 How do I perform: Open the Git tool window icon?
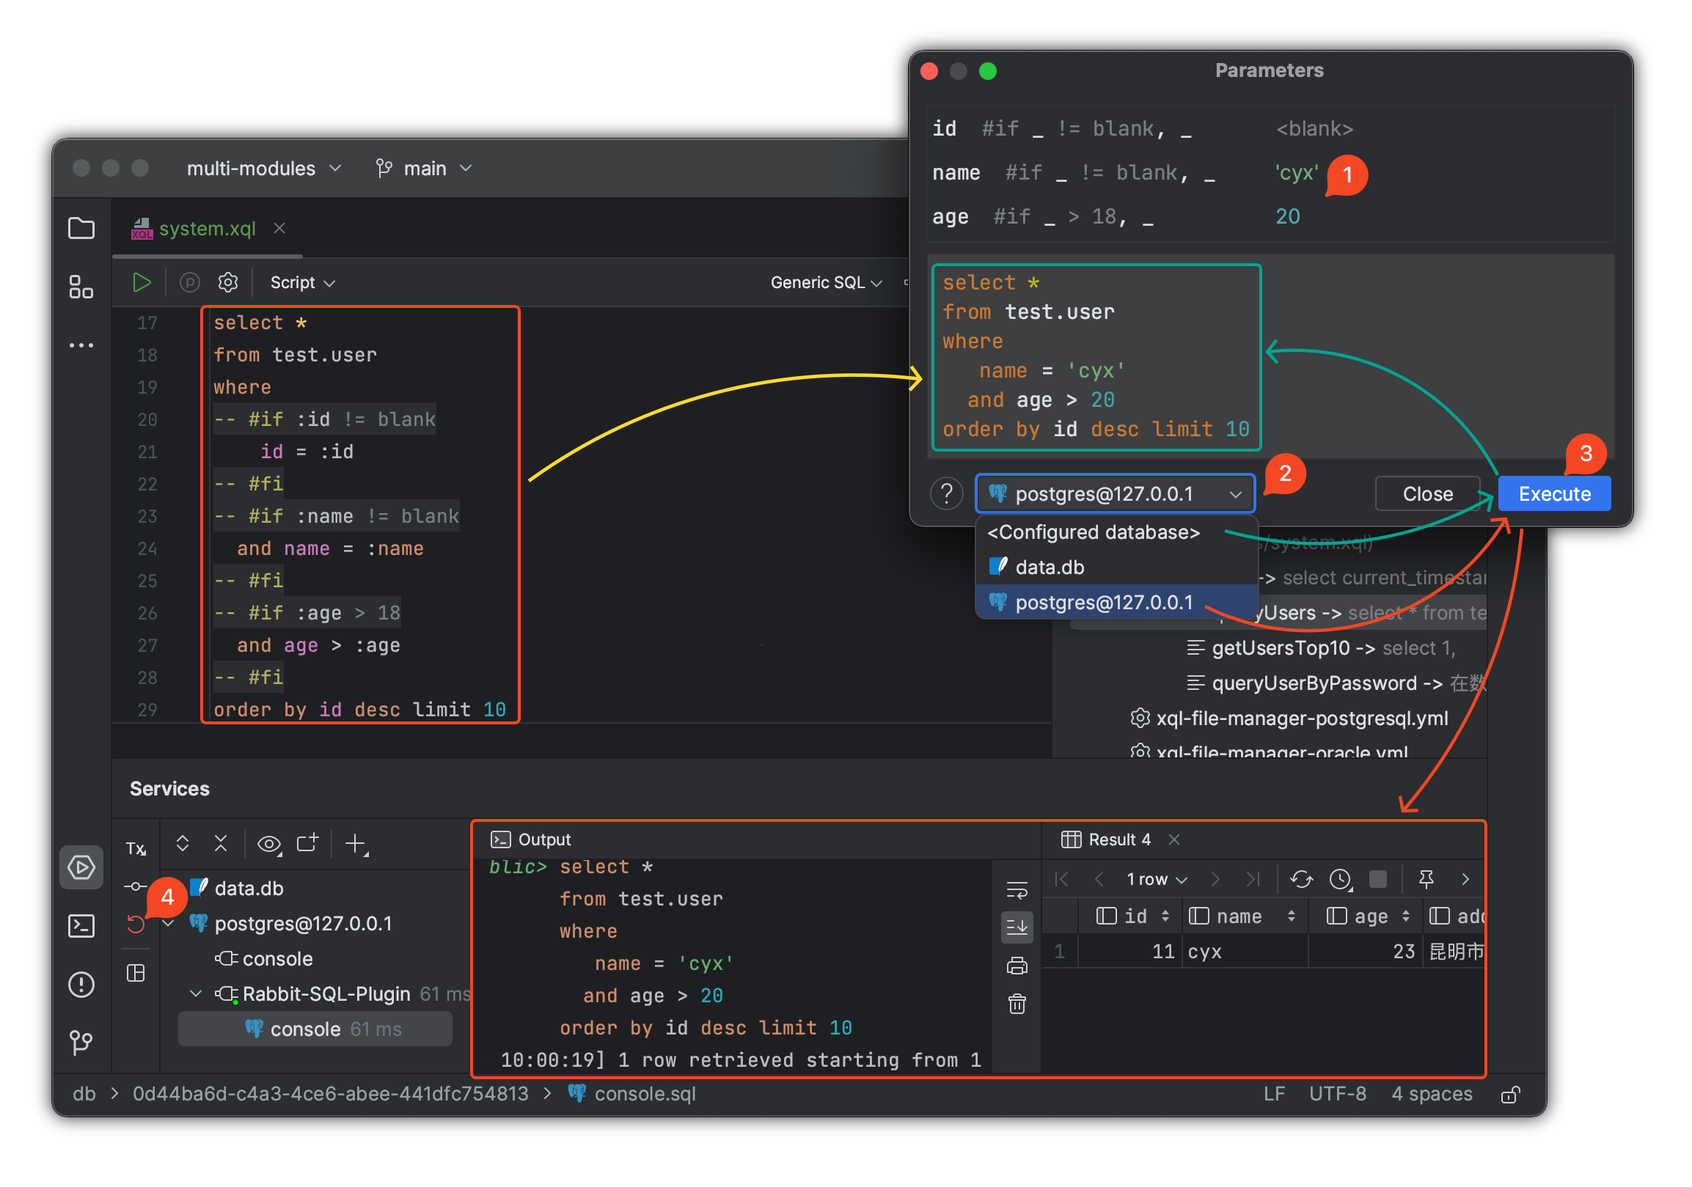click(81, 1043)
